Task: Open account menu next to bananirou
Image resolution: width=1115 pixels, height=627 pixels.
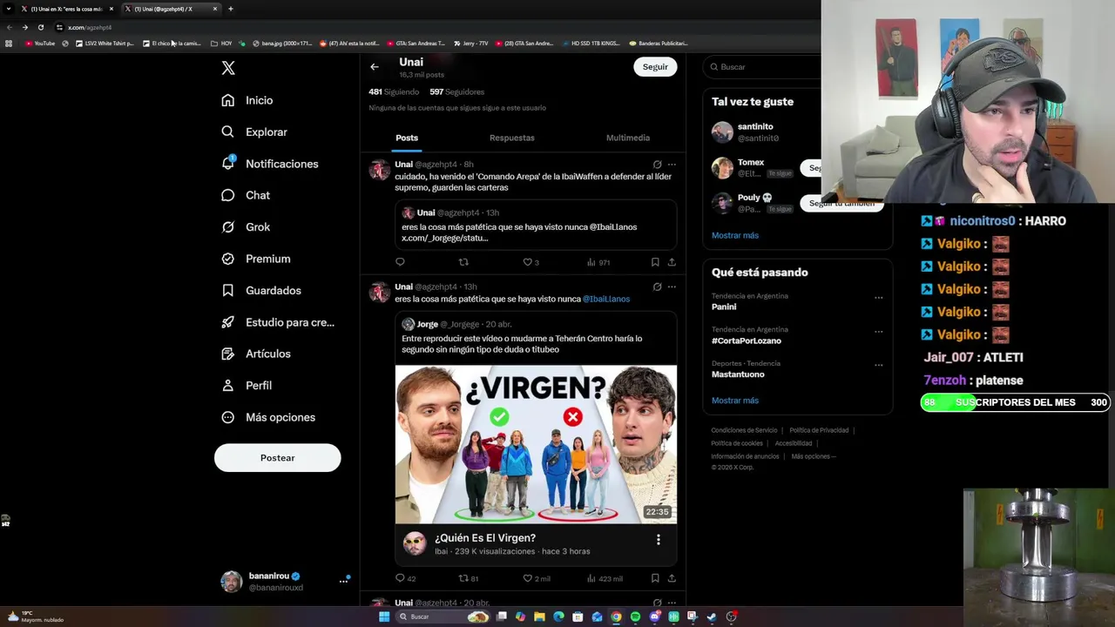Action: [343, 581]
